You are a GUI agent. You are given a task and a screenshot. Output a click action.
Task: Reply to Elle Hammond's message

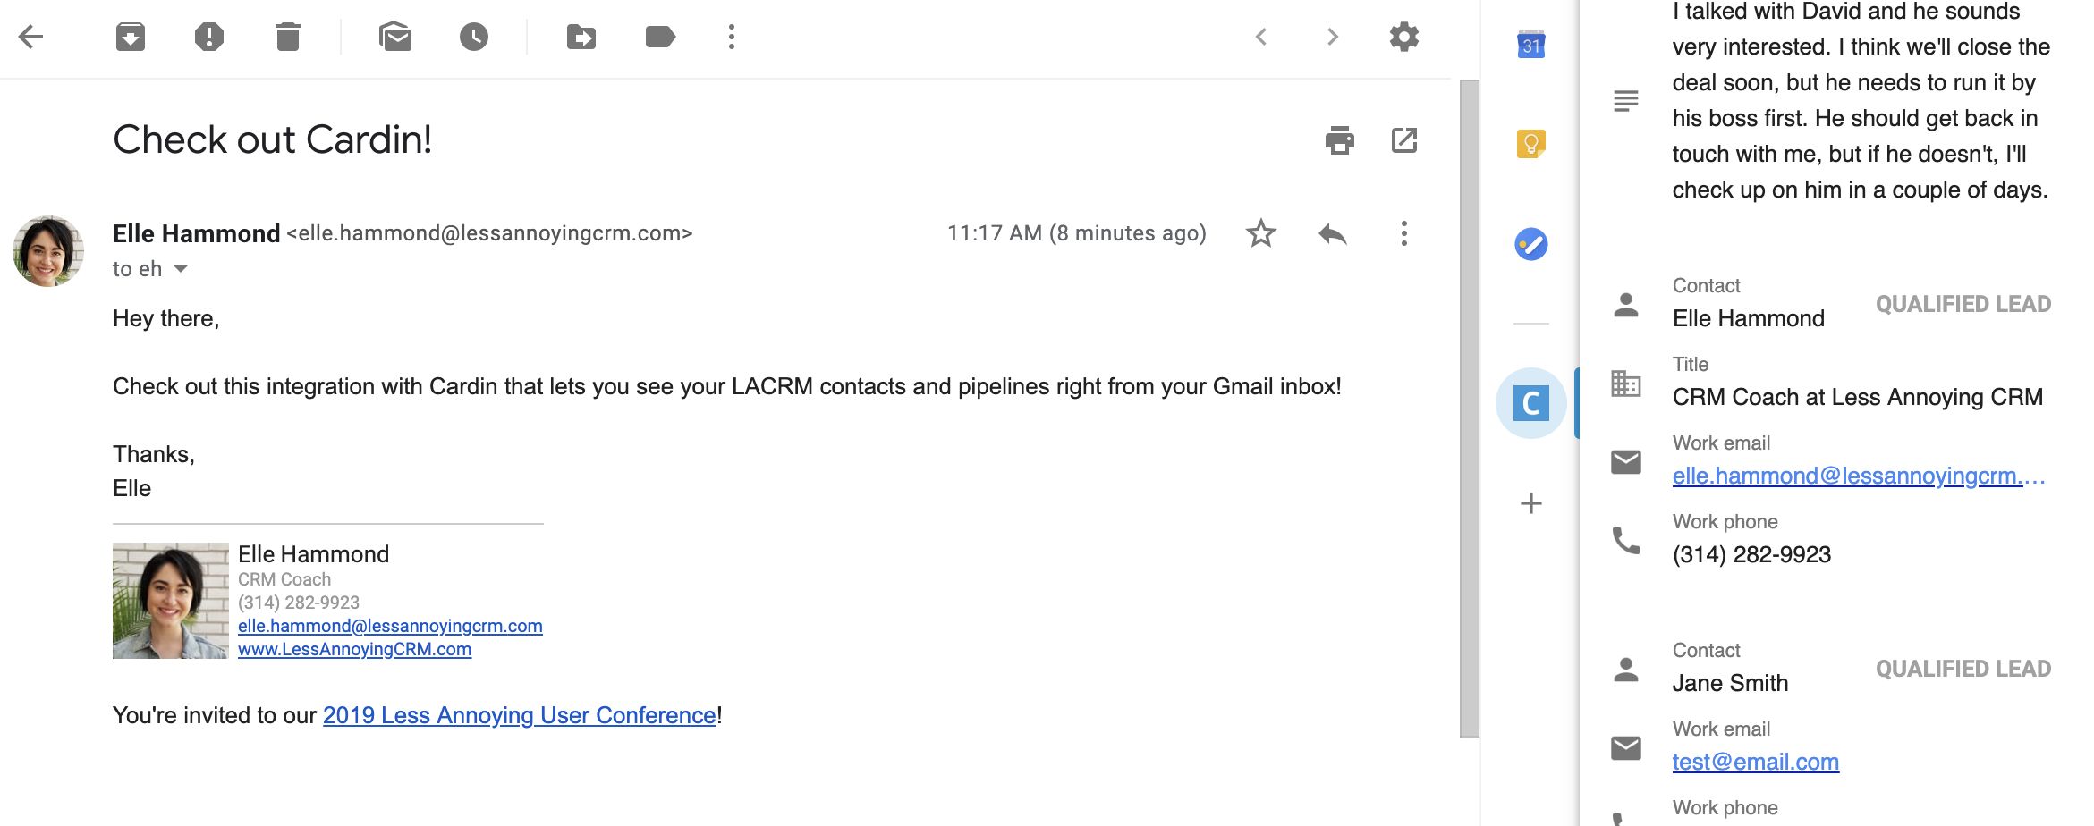(x=1333, y=233)
